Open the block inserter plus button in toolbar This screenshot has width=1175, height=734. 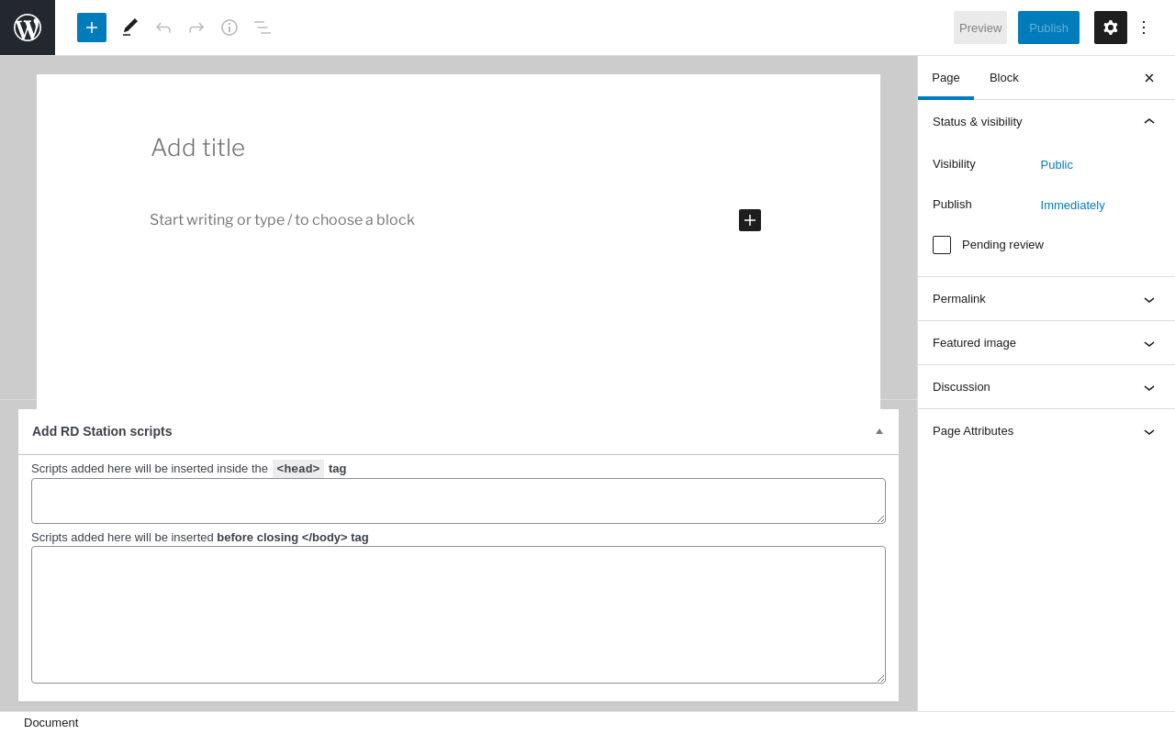(x=92, y=28)
